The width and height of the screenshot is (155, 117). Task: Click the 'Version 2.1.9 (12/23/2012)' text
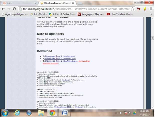pyautogui.click(x=48, y=101)
